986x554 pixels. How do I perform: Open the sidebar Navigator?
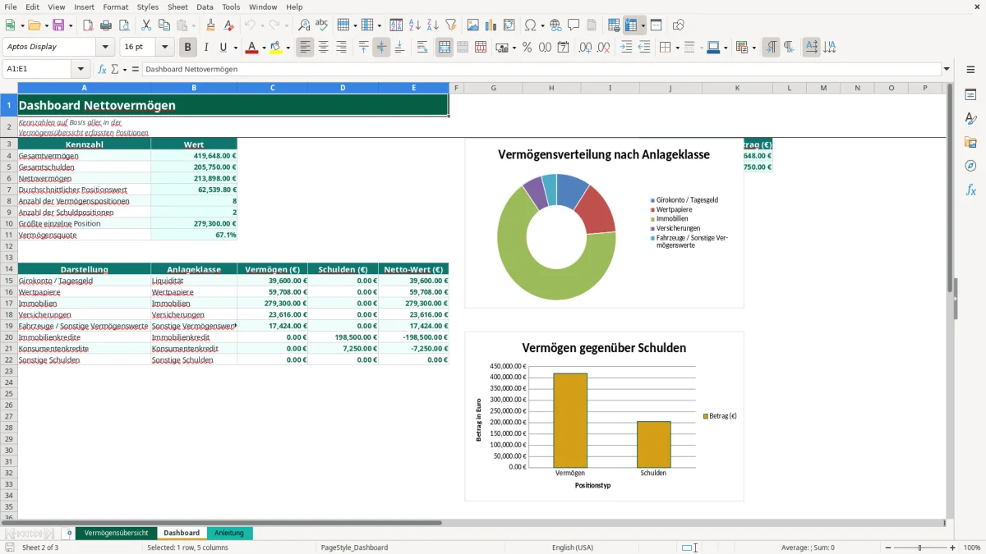pyautogui.click(x=970, y=166)
